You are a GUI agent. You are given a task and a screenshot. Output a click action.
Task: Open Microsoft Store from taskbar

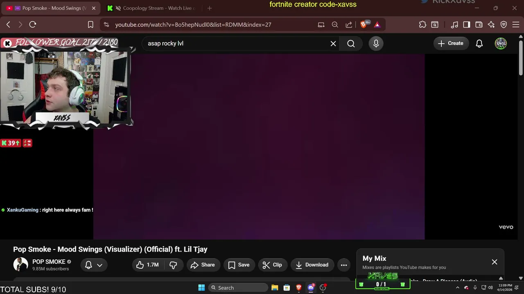click(287, 287)
